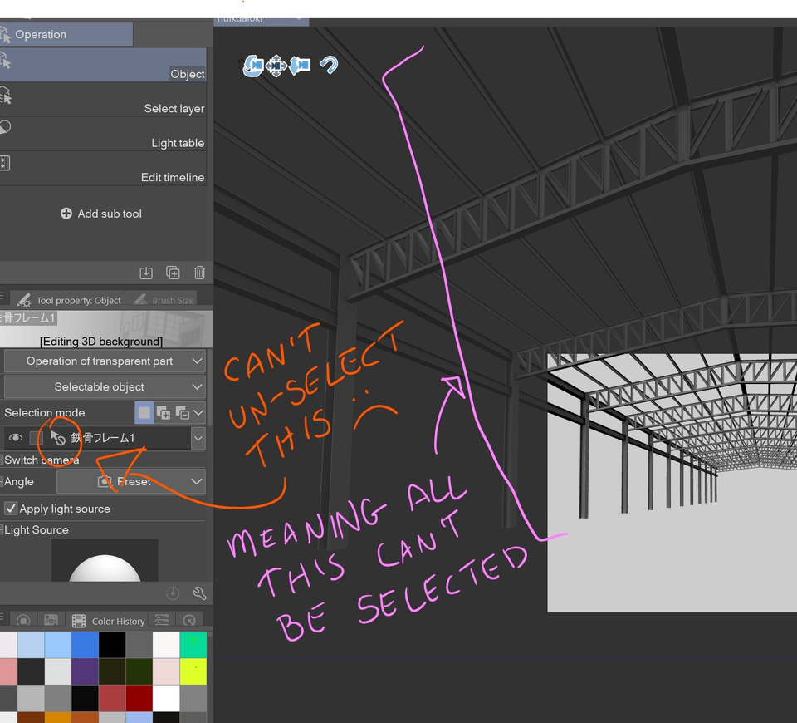Open the Color Set palette tab
Screen dimensions: 797x723
click(51, 620)
